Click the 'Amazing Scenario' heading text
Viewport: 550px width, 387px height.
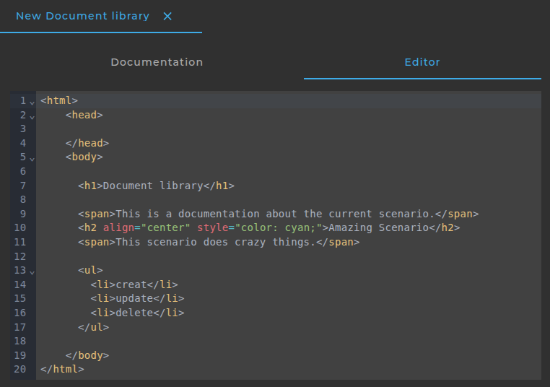(x=378, y=227)
